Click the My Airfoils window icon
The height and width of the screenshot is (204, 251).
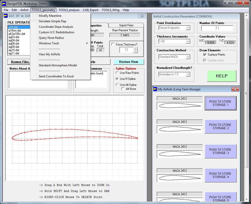(155, 89)
